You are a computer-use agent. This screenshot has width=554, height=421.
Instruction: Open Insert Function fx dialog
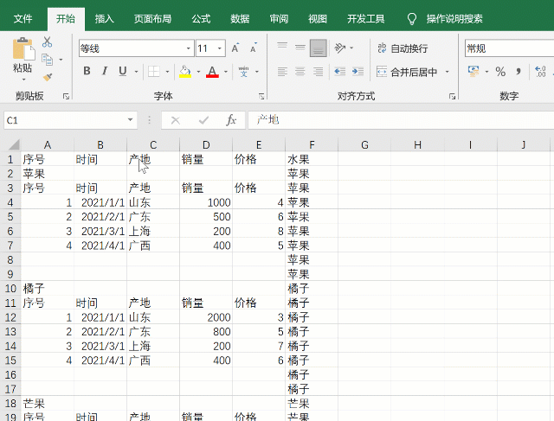[x=231, y=120]
